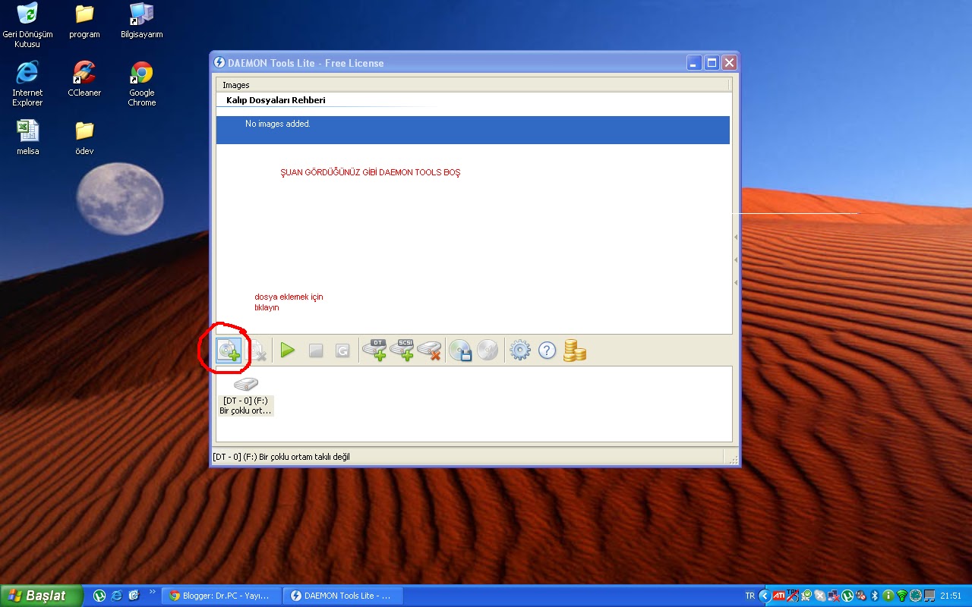
Task: Expand the quick launch chevron
Action: pyautogui.click(x=152, y=592)
